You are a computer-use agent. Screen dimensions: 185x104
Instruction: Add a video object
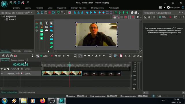[x=42, y=38]
